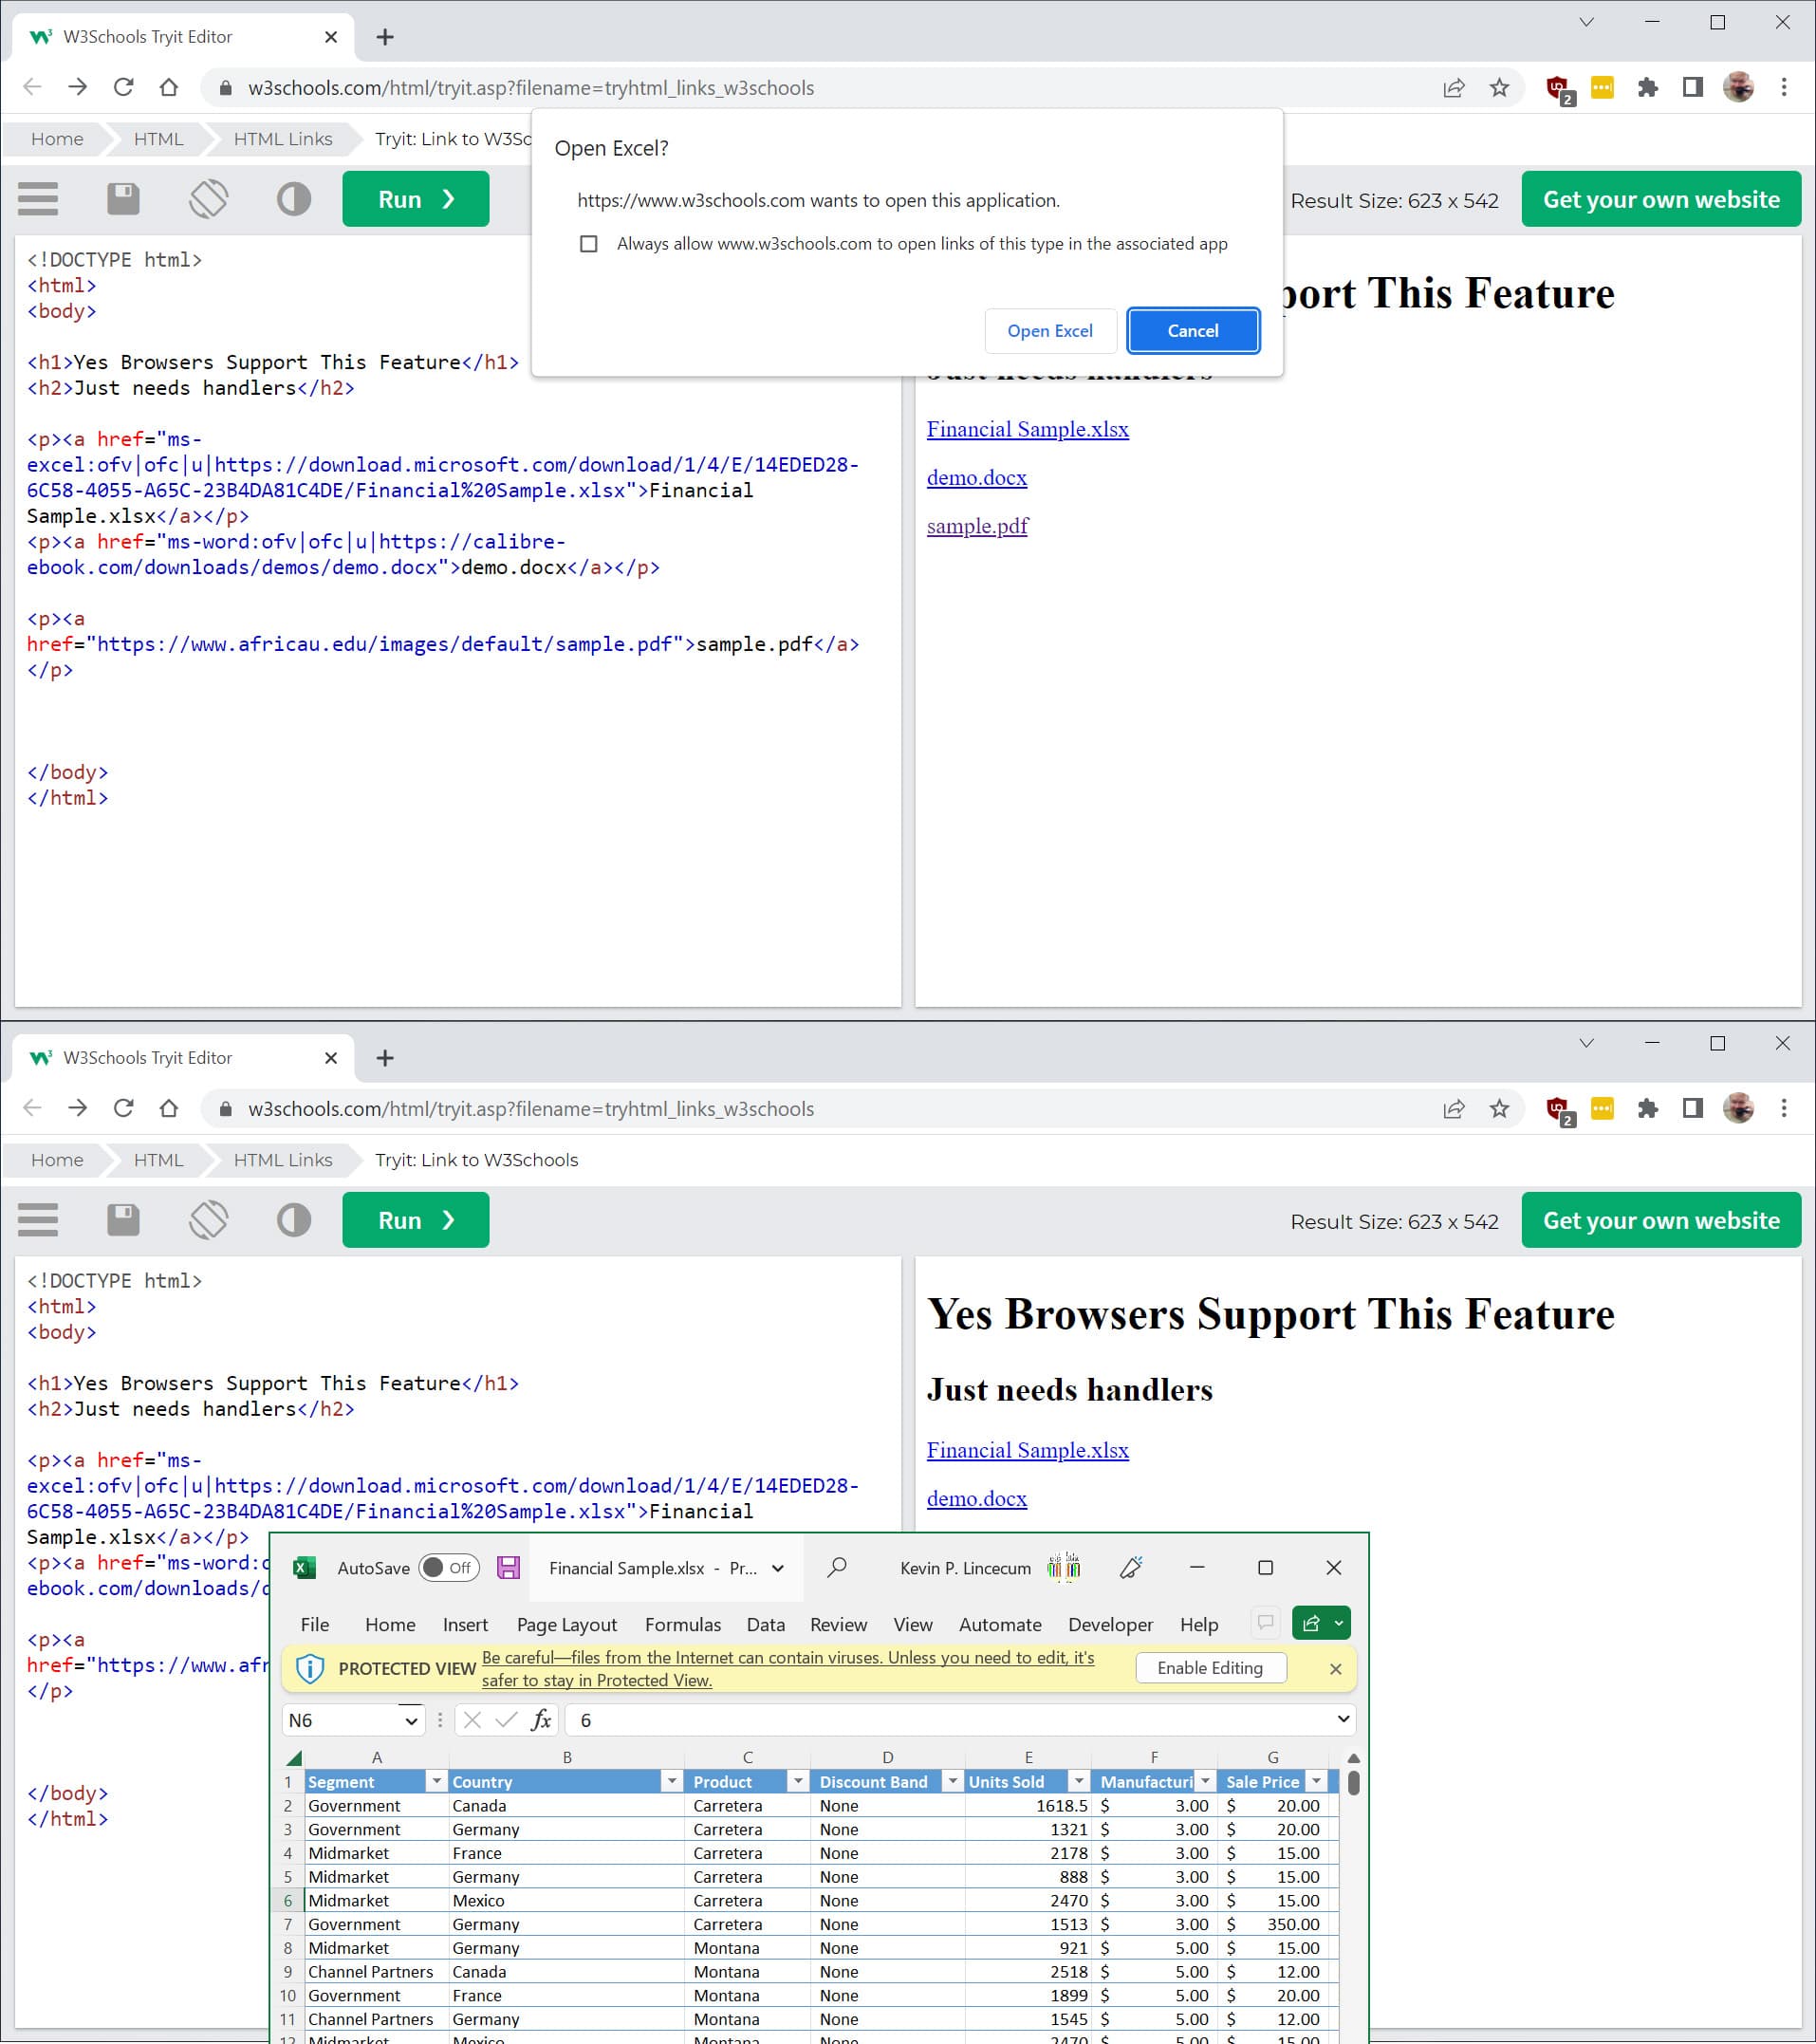Click the fx Insert Function icon
Viewport: 1816px width, 2044px height.
[541, 1720]
